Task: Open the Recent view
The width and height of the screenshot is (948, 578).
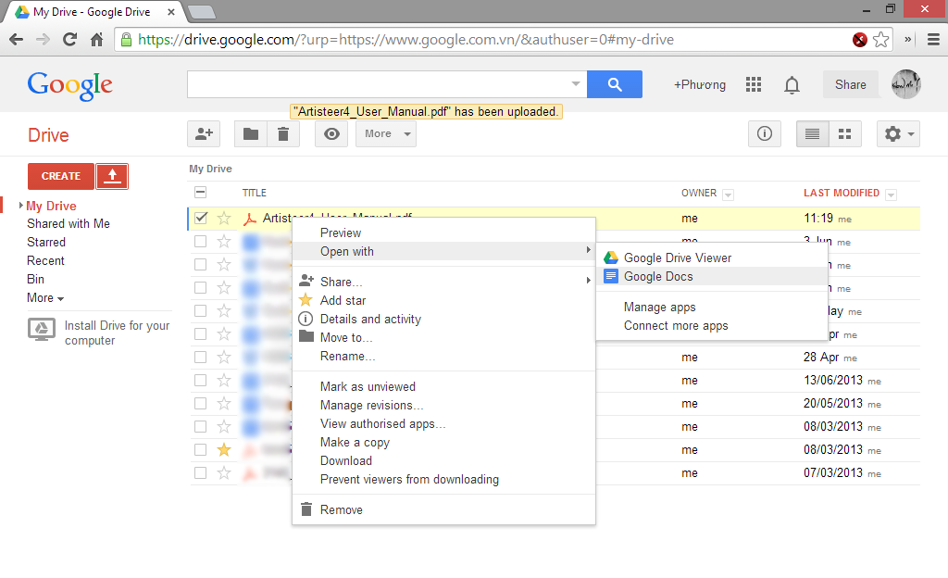Action: pyautogui.click(x=45, y=260)
